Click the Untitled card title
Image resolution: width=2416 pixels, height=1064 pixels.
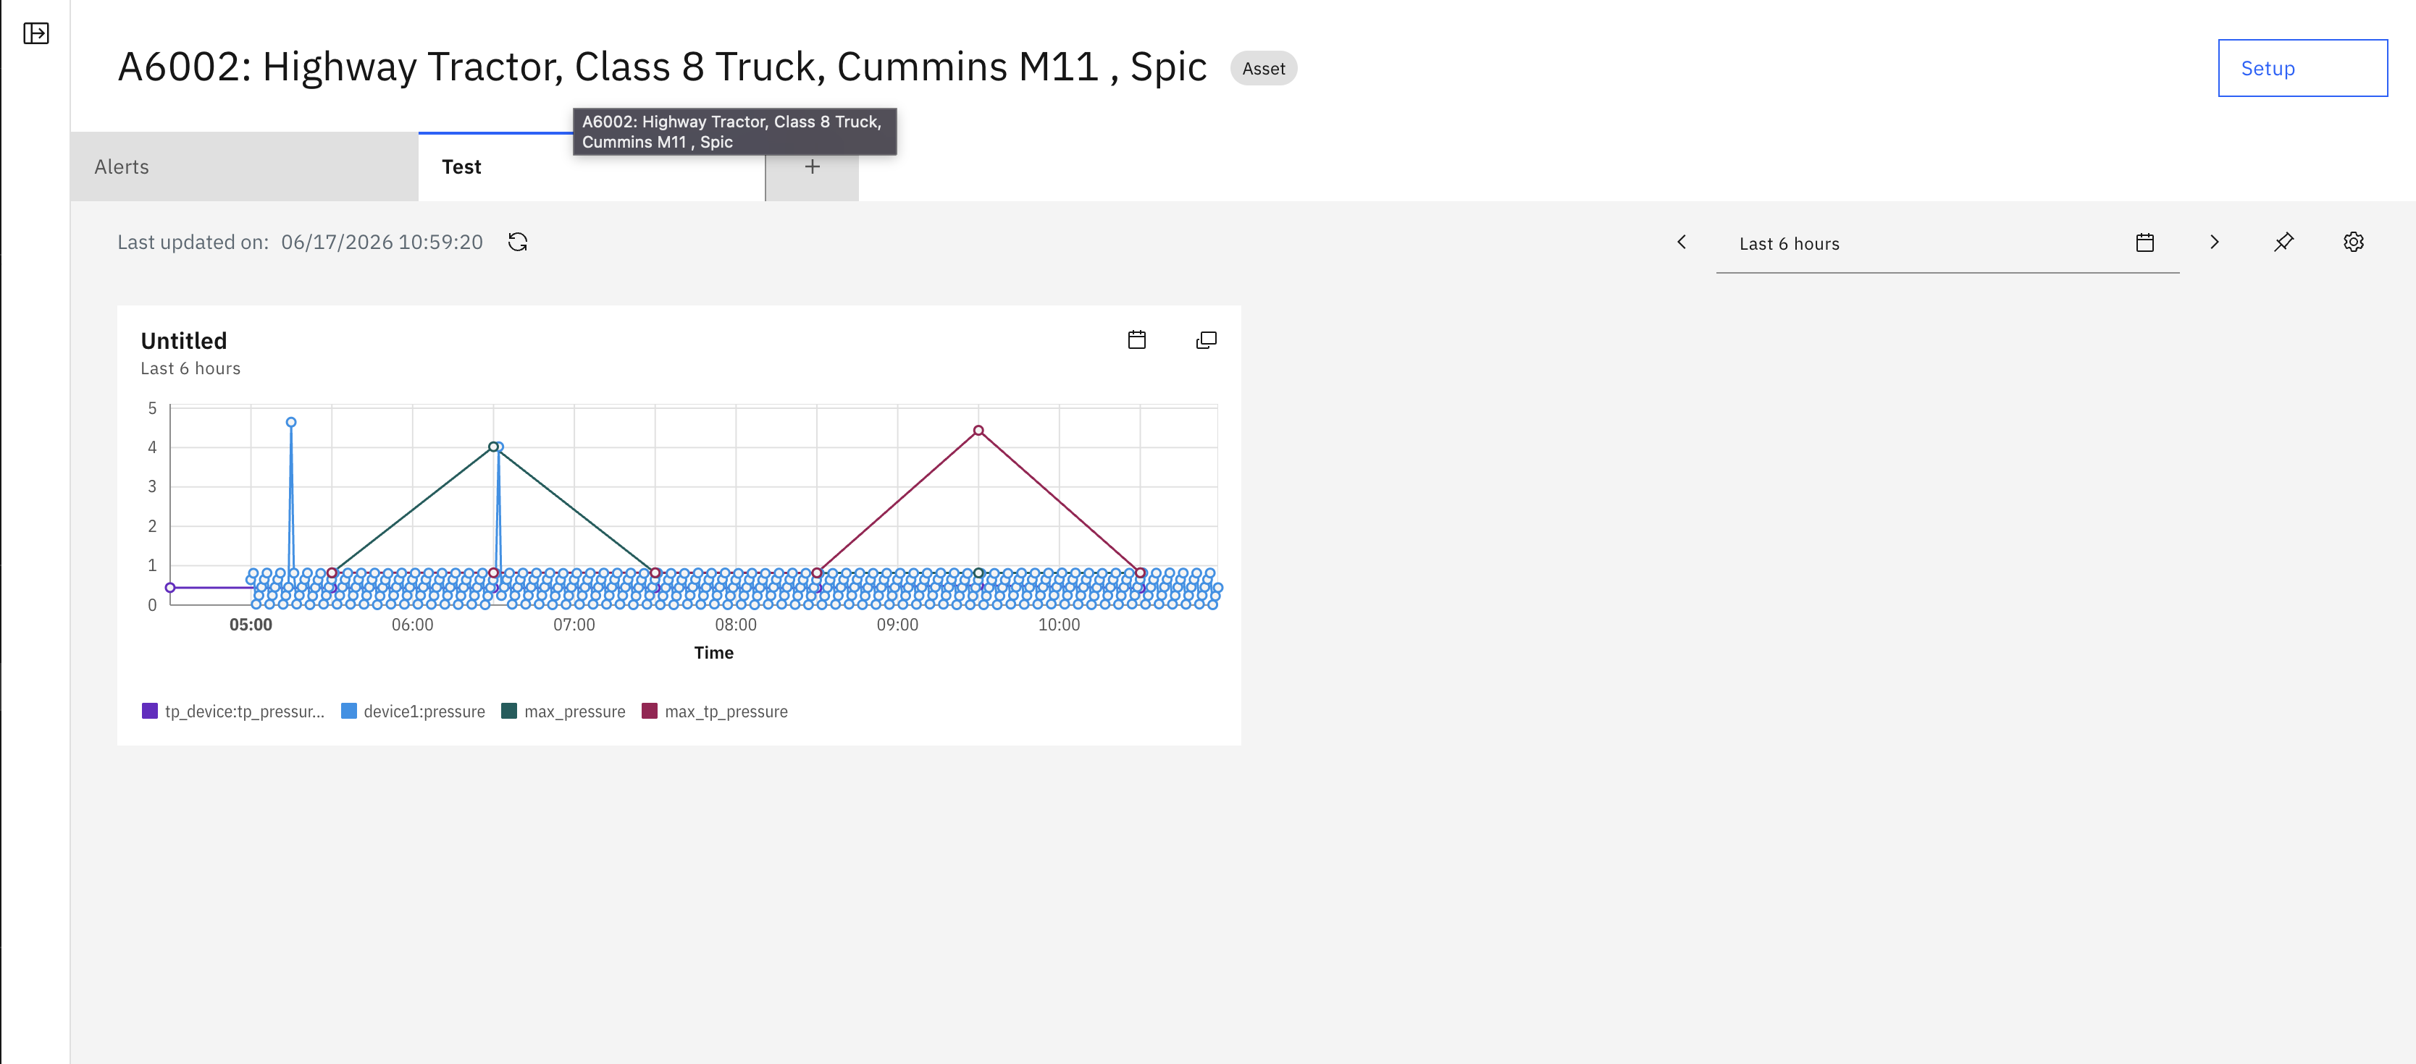coord(184,340)
